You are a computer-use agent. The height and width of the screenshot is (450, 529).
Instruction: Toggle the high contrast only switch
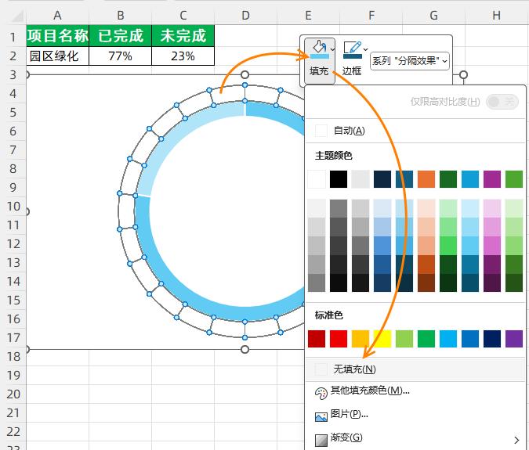click(502, 102)
